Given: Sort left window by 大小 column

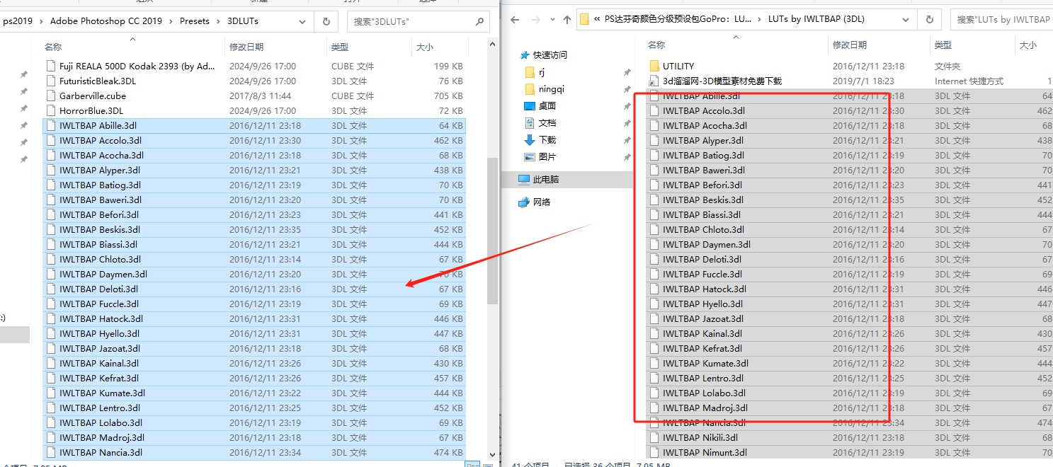Looking at the screenshot, I should point(425,47).
